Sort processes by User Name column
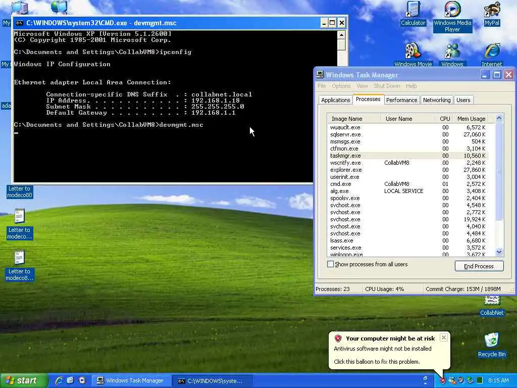This screenshot has width=517, height=388. [x=408, y=118]
